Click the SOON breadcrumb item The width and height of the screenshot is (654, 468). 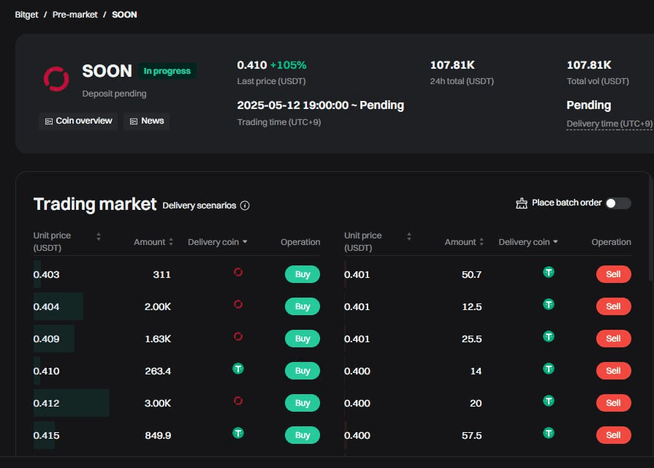tap(124, 15)
